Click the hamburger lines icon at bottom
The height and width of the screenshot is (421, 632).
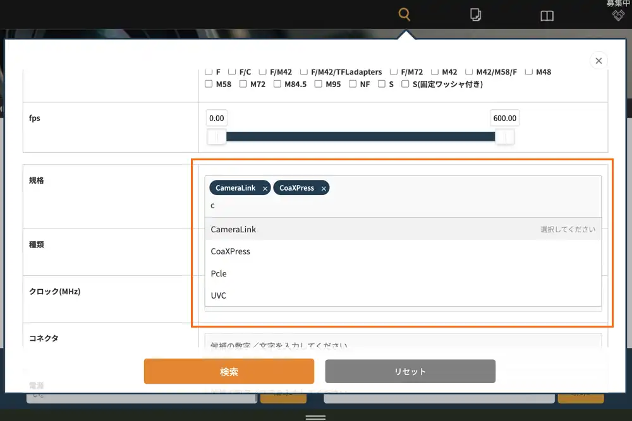point(315,417)
